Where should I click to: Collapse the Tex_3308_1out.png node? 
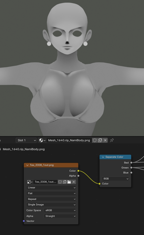tap(27, 165)
